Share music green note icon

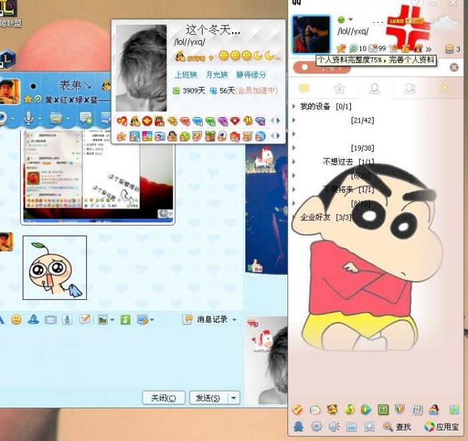(x=126, y=320)
